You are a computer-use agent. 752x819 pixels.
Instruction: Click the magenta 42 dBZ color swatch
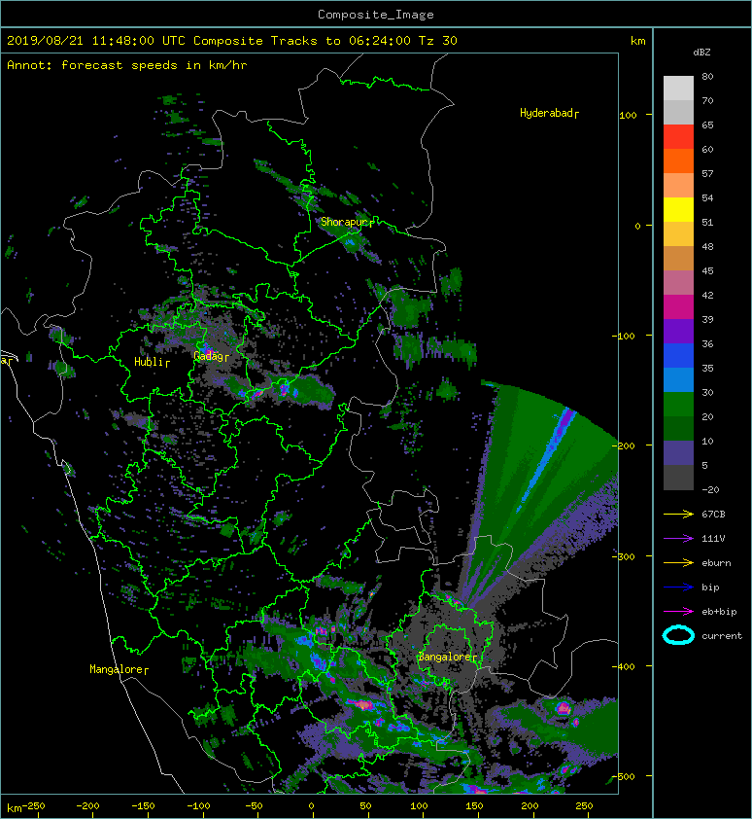coord(678,306)
